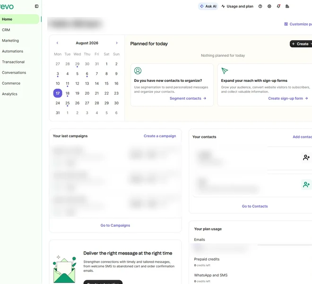Select August 6 in the calendar
This screenshot has height=284, width=312.
coord(87,74)
